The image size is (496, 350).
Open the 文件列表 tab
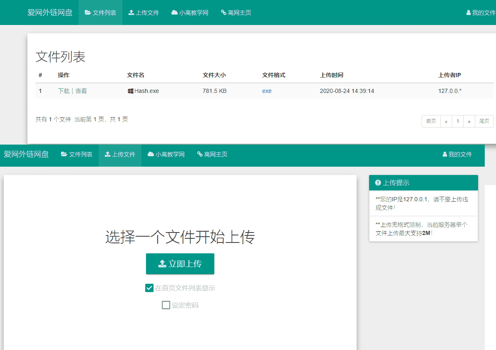point(100,12)
